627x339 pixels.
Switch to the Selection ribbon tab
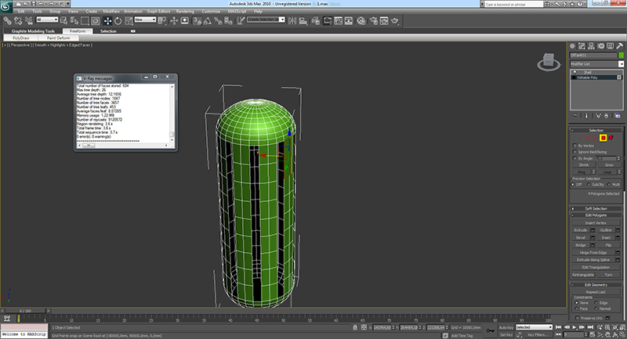[x=108, y=31]
